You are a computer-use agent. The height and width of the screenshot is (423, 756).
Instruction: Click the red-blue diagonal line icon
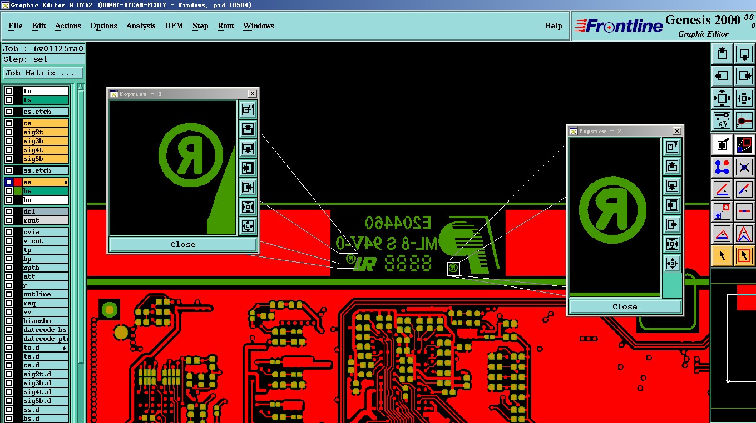[x=744, y=189]
